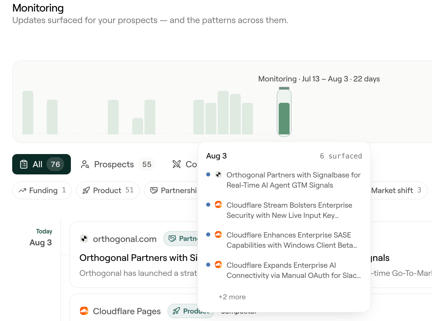Click the shortest bar in the monitoring chart
The width and height of the screenshot is (432, 321).
click(x=138, y=126)
